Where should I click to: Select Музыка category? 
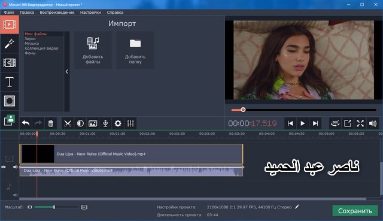click(32, 43)
